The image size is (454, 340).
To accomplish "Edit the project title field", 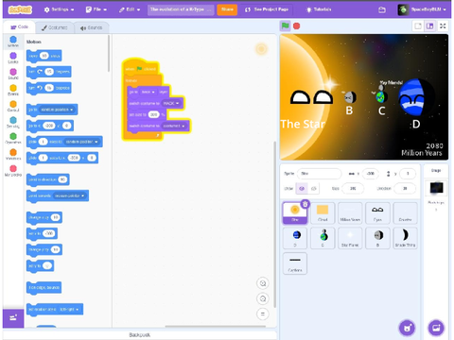I will (181, 9).
